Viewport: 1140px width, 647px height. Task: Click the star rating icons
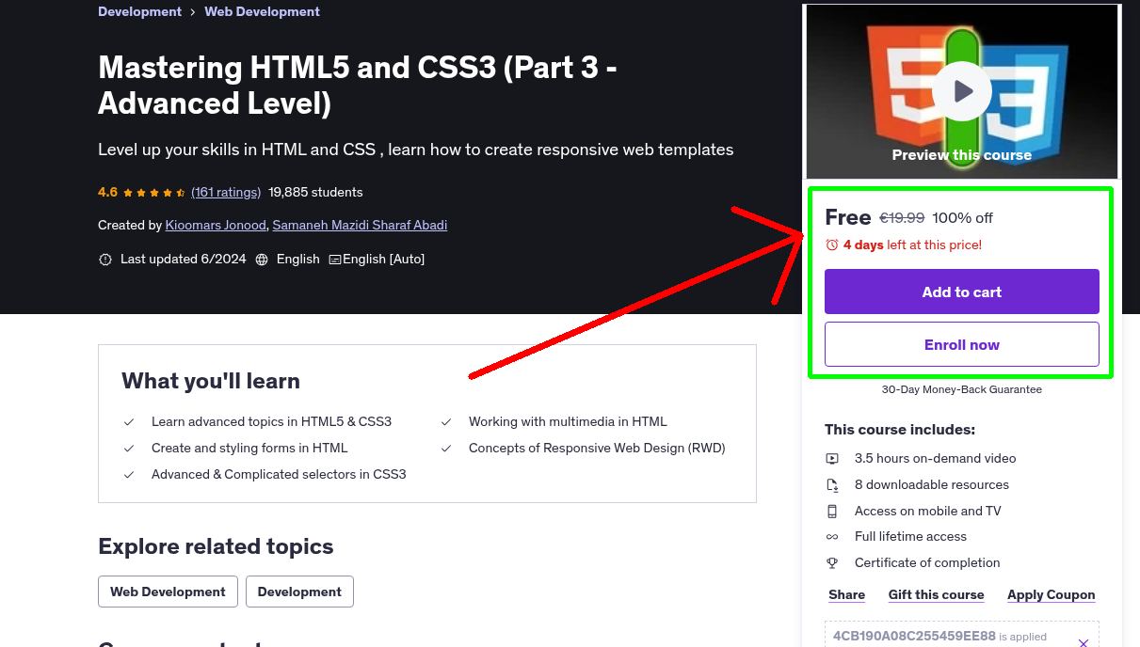(154, 193)
